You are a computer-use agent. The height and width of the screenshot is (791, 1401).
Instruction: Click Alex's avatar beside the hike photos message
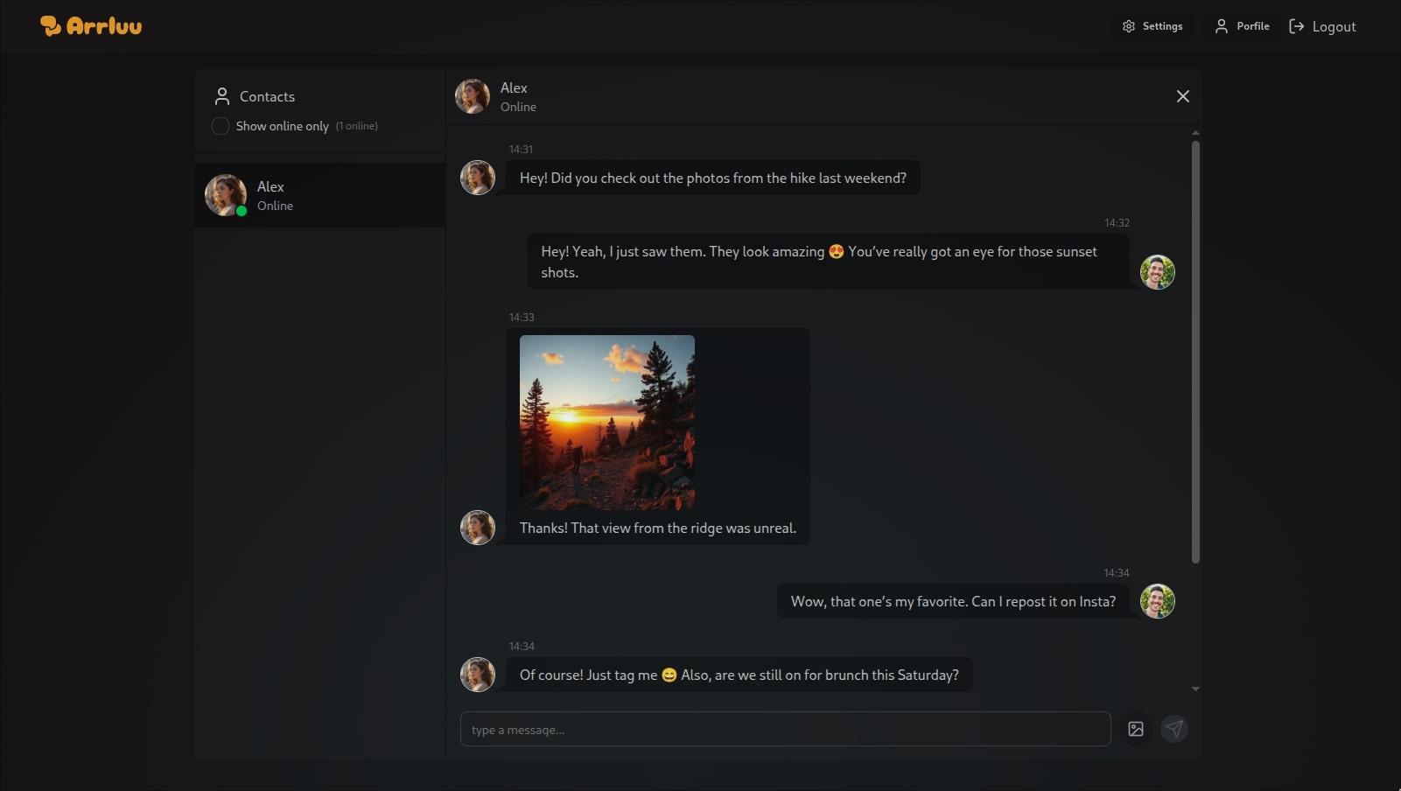[478, 178]
